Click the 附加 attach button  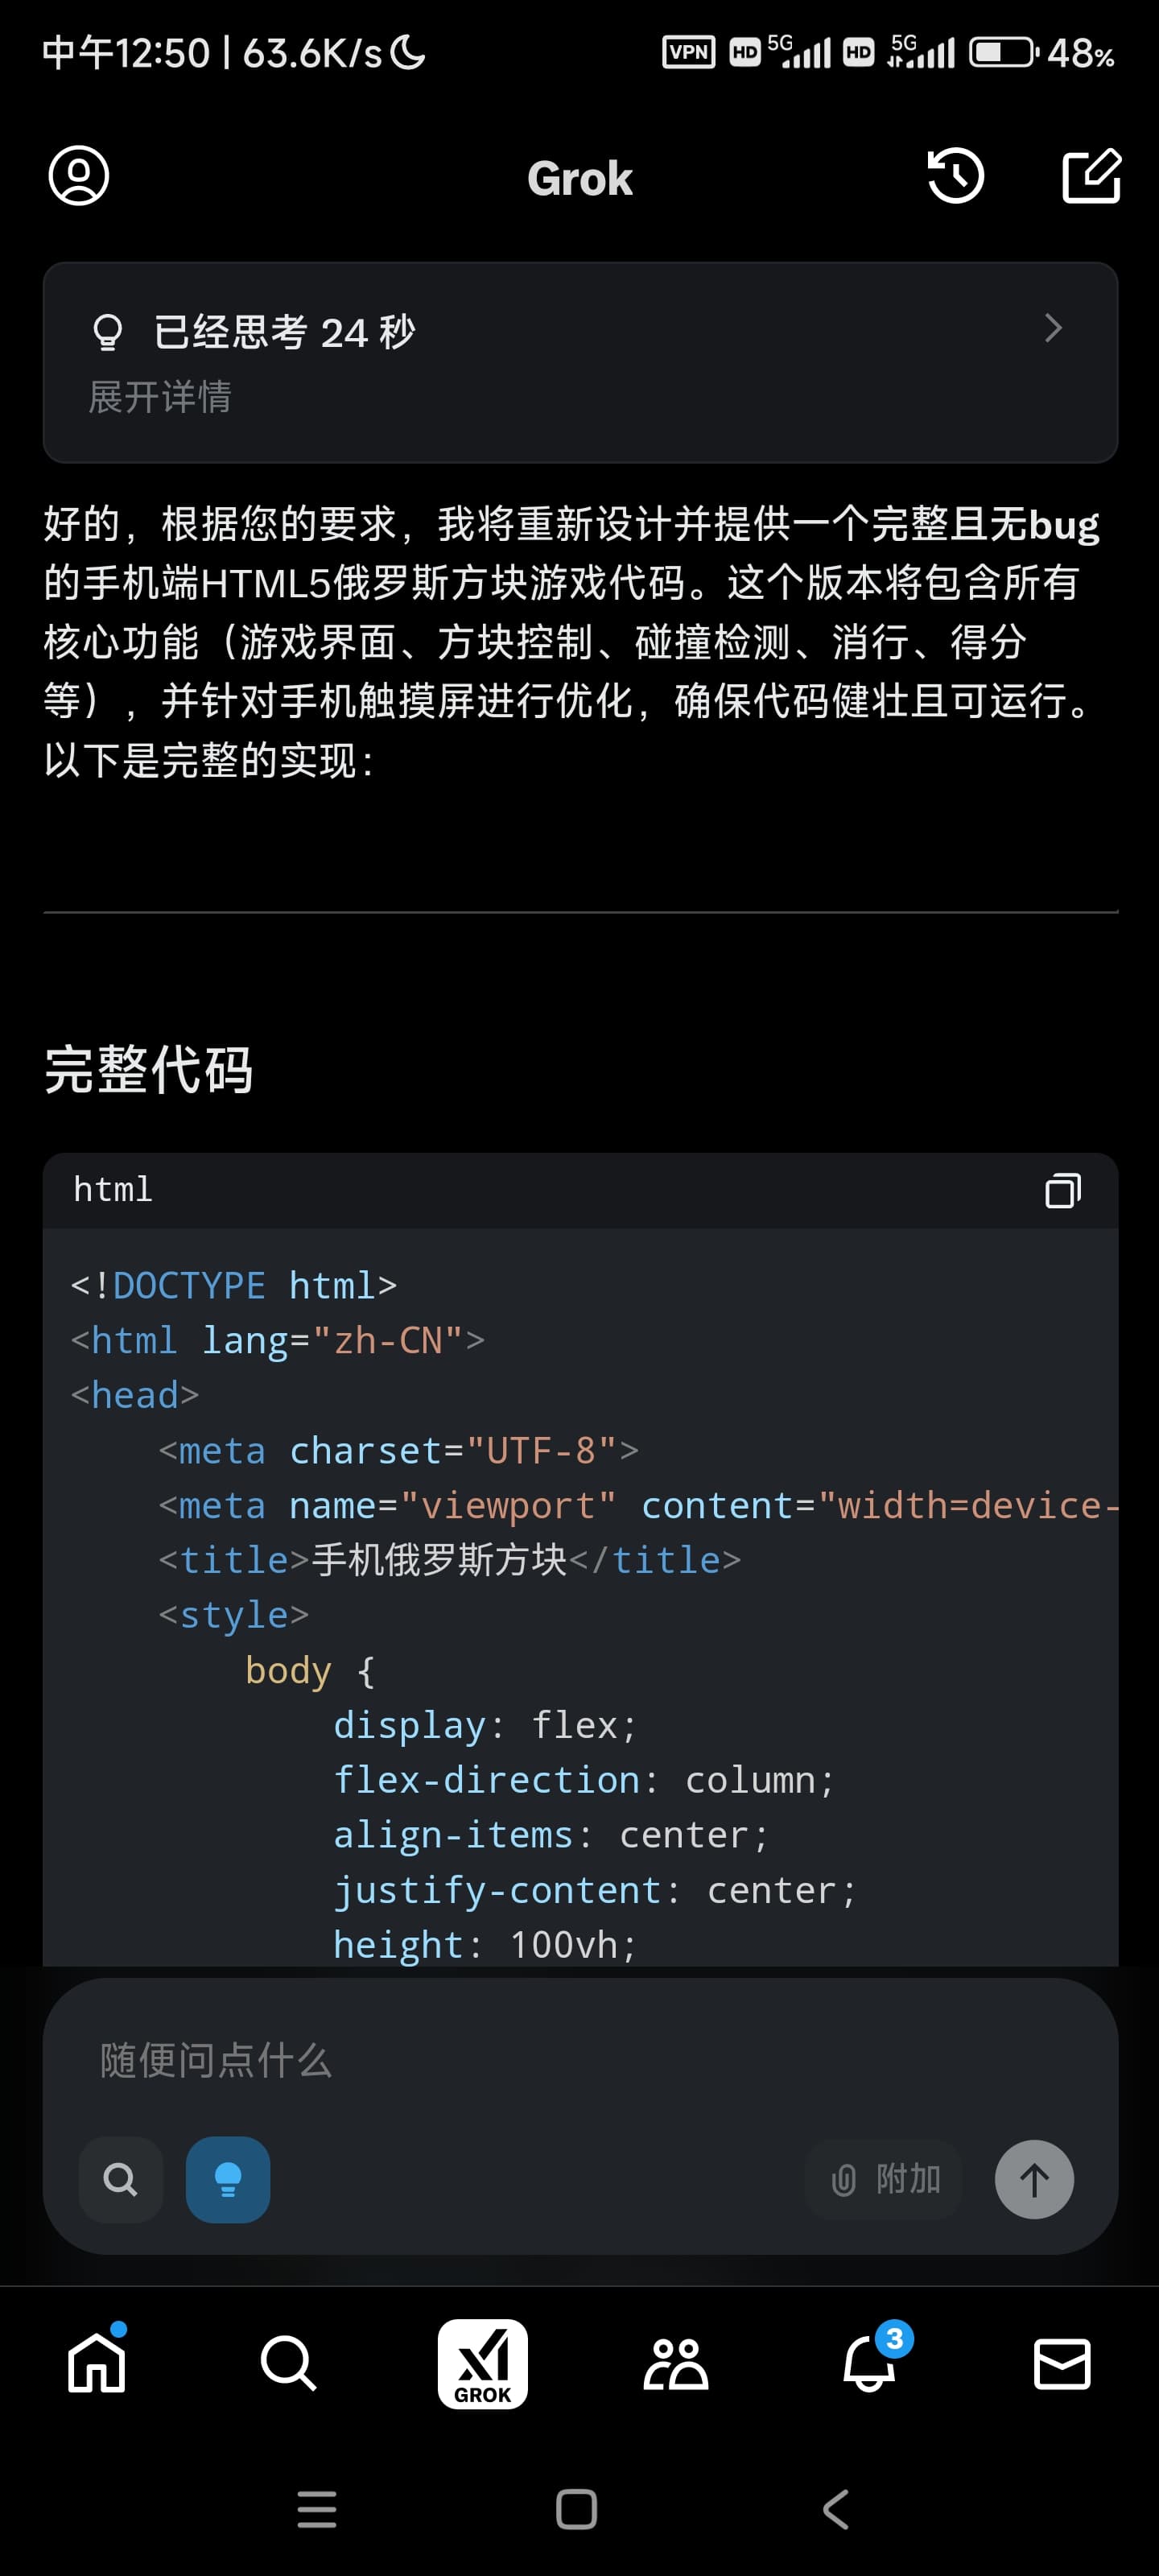(x=884, y=2179)
